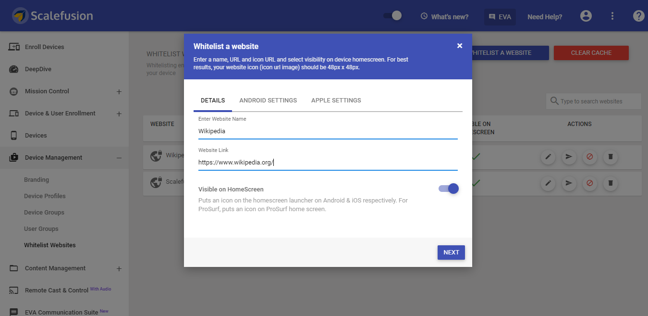Click the DeepDive gauge icon
This screenshot has height=316, width=648.
tap(14, 69)
